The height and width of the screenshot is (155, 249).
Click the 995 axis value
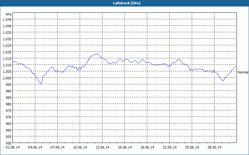[x=9, y=85]
